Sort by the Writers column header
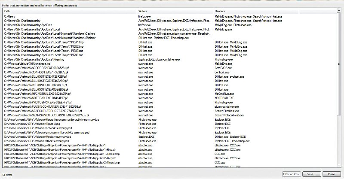344x179 pixels. coord(175,11)
